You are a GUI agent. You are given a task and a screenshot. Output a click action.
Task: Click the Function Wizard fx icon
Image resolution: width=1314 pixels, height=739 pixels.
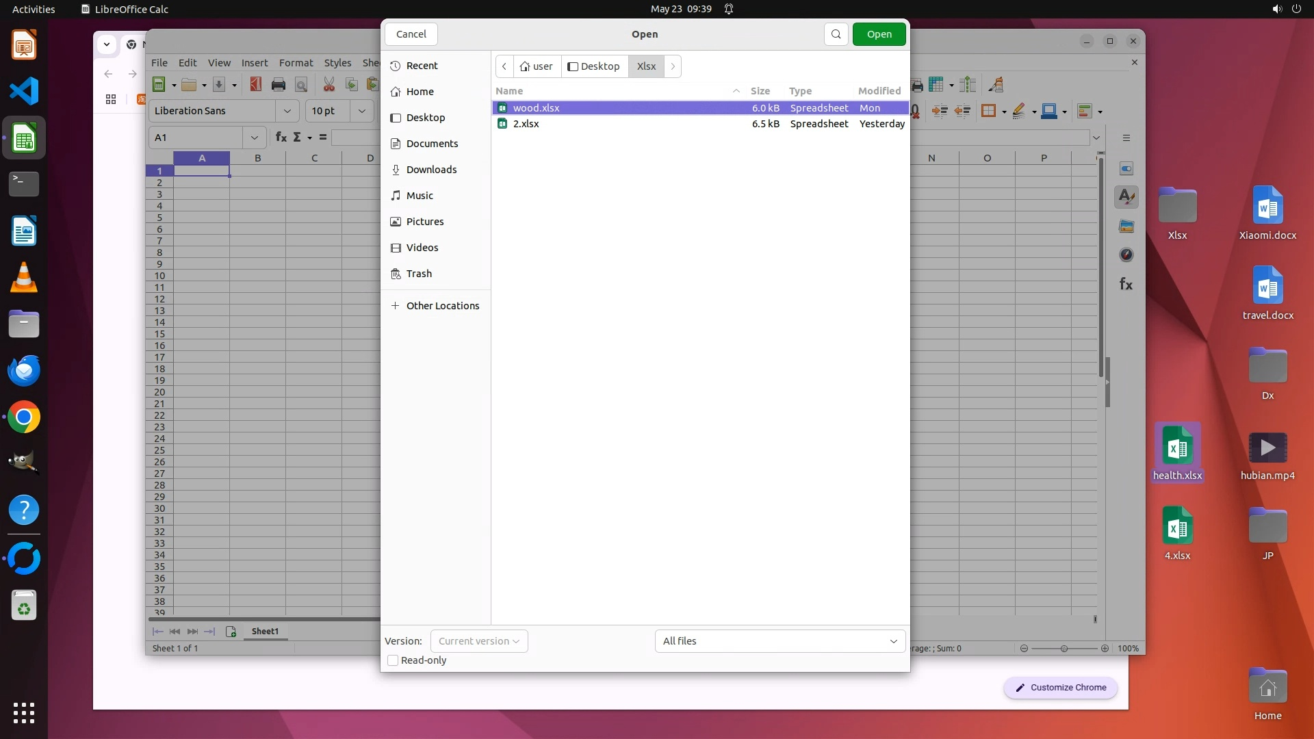click(281, 137)
